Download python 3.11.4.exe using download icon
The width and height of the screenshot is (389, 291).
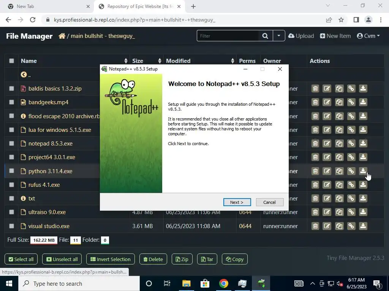(x=363, y=171)
